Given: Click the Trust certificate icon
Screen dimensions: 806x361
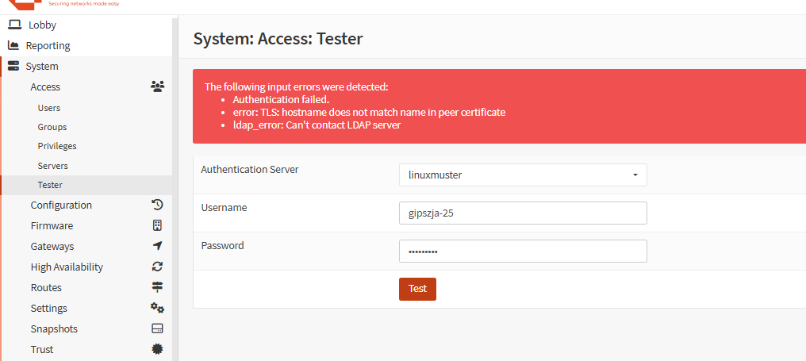Looking at the screenshot, I should [157, 348].
